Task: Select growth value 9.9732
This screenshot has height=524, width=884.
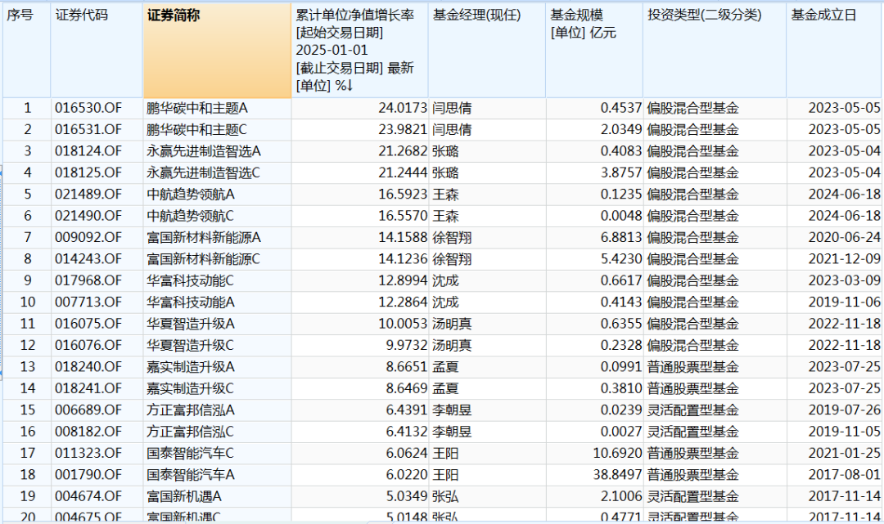Action: pyautogui.click(x=407, y=346)
